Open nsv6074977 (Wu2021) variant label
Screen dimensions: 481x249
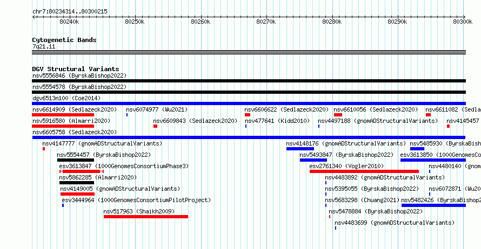tap(157, 109)
